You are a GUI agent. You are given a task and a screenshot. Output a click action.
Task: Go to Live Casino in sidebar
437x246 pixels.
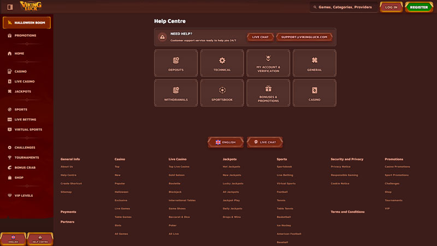pyautogui.click(x=24, y=81)
